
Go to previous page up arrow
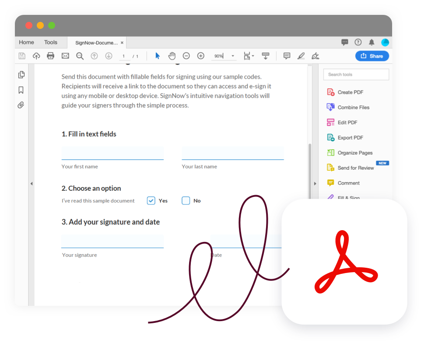pos(94,56)
